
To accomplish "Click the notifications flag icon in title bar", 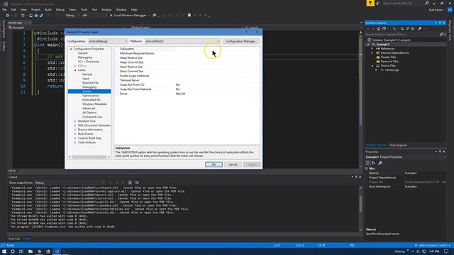I will tap(370, 3).
